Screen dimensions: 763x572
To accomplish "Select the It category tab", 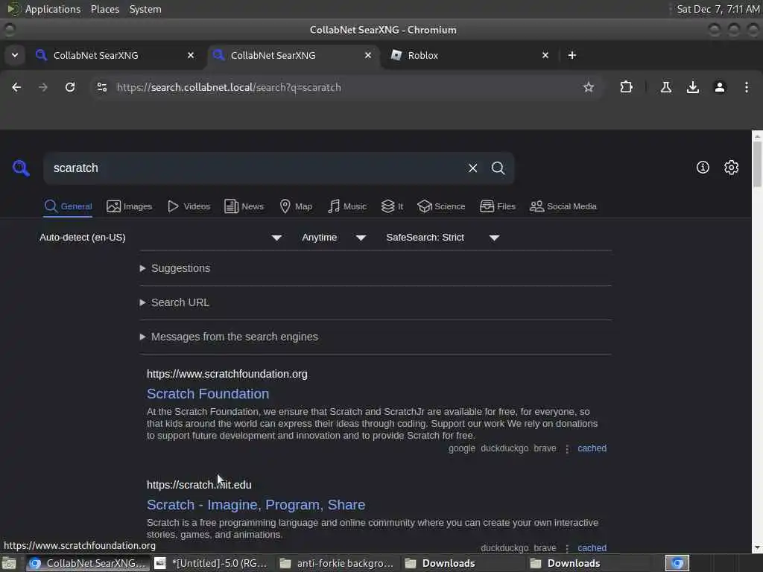I will coord(392,207).
